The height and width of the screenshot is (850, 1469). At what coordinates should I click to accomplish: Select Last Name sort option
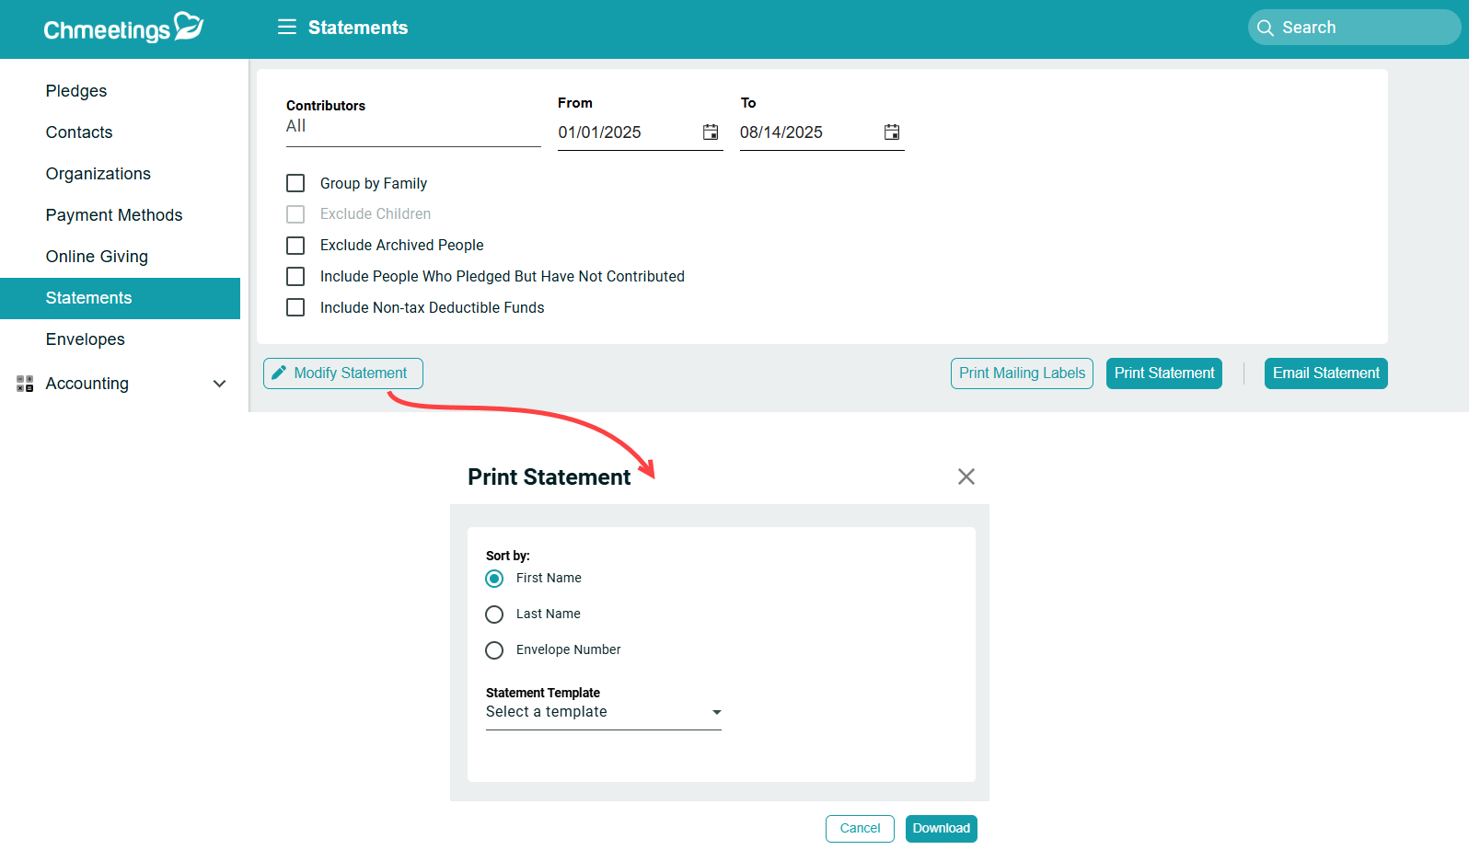494,615
